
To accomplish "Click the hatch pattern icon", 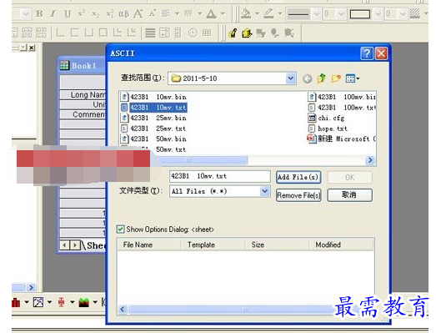I will pos(415,13).
